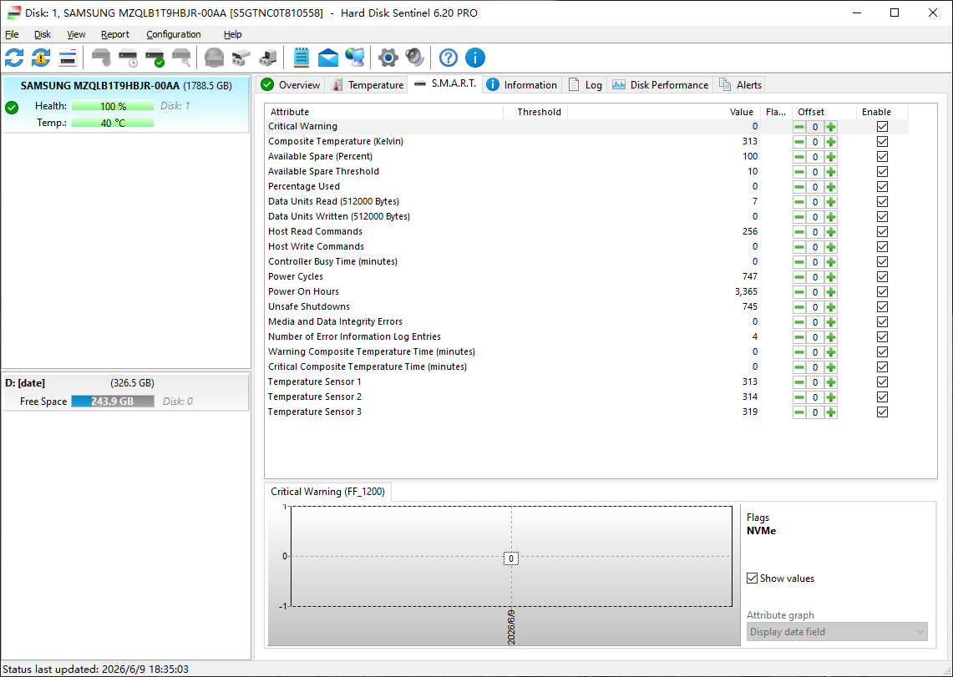Image resolution: width=953 pixels, height=677 pixels.
Task: Sort by the Threshold column header
Action: pos(535,112)
